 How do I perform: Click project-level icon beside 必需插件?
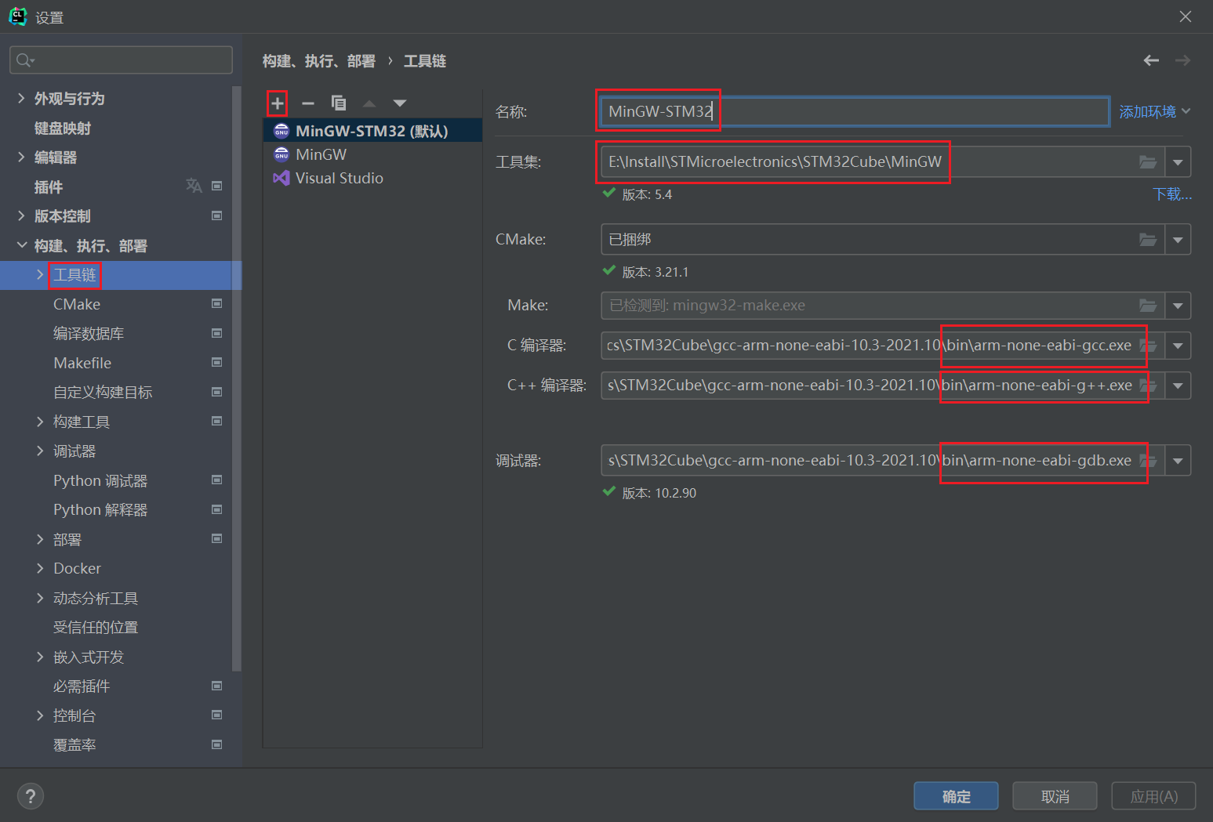217,686
